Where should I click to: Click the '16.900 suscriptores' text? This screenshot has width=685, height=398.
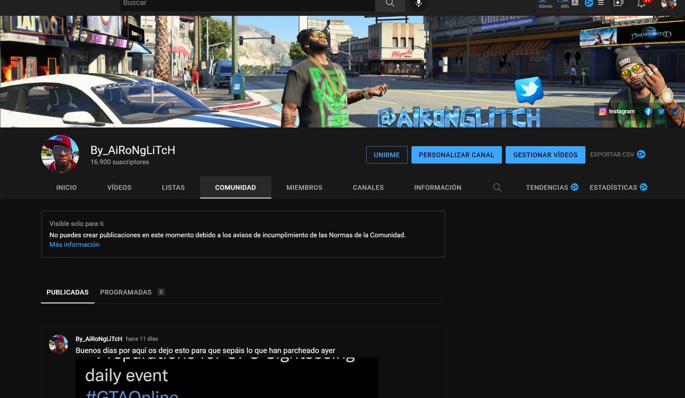coord(119,162)
